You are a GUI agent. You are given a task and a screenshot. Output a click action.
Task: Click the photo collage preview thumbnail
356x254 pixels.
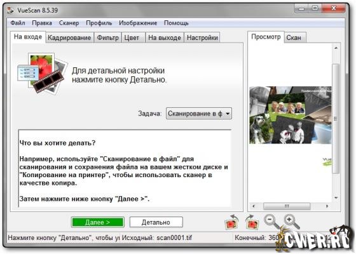(x=290, y=115)
